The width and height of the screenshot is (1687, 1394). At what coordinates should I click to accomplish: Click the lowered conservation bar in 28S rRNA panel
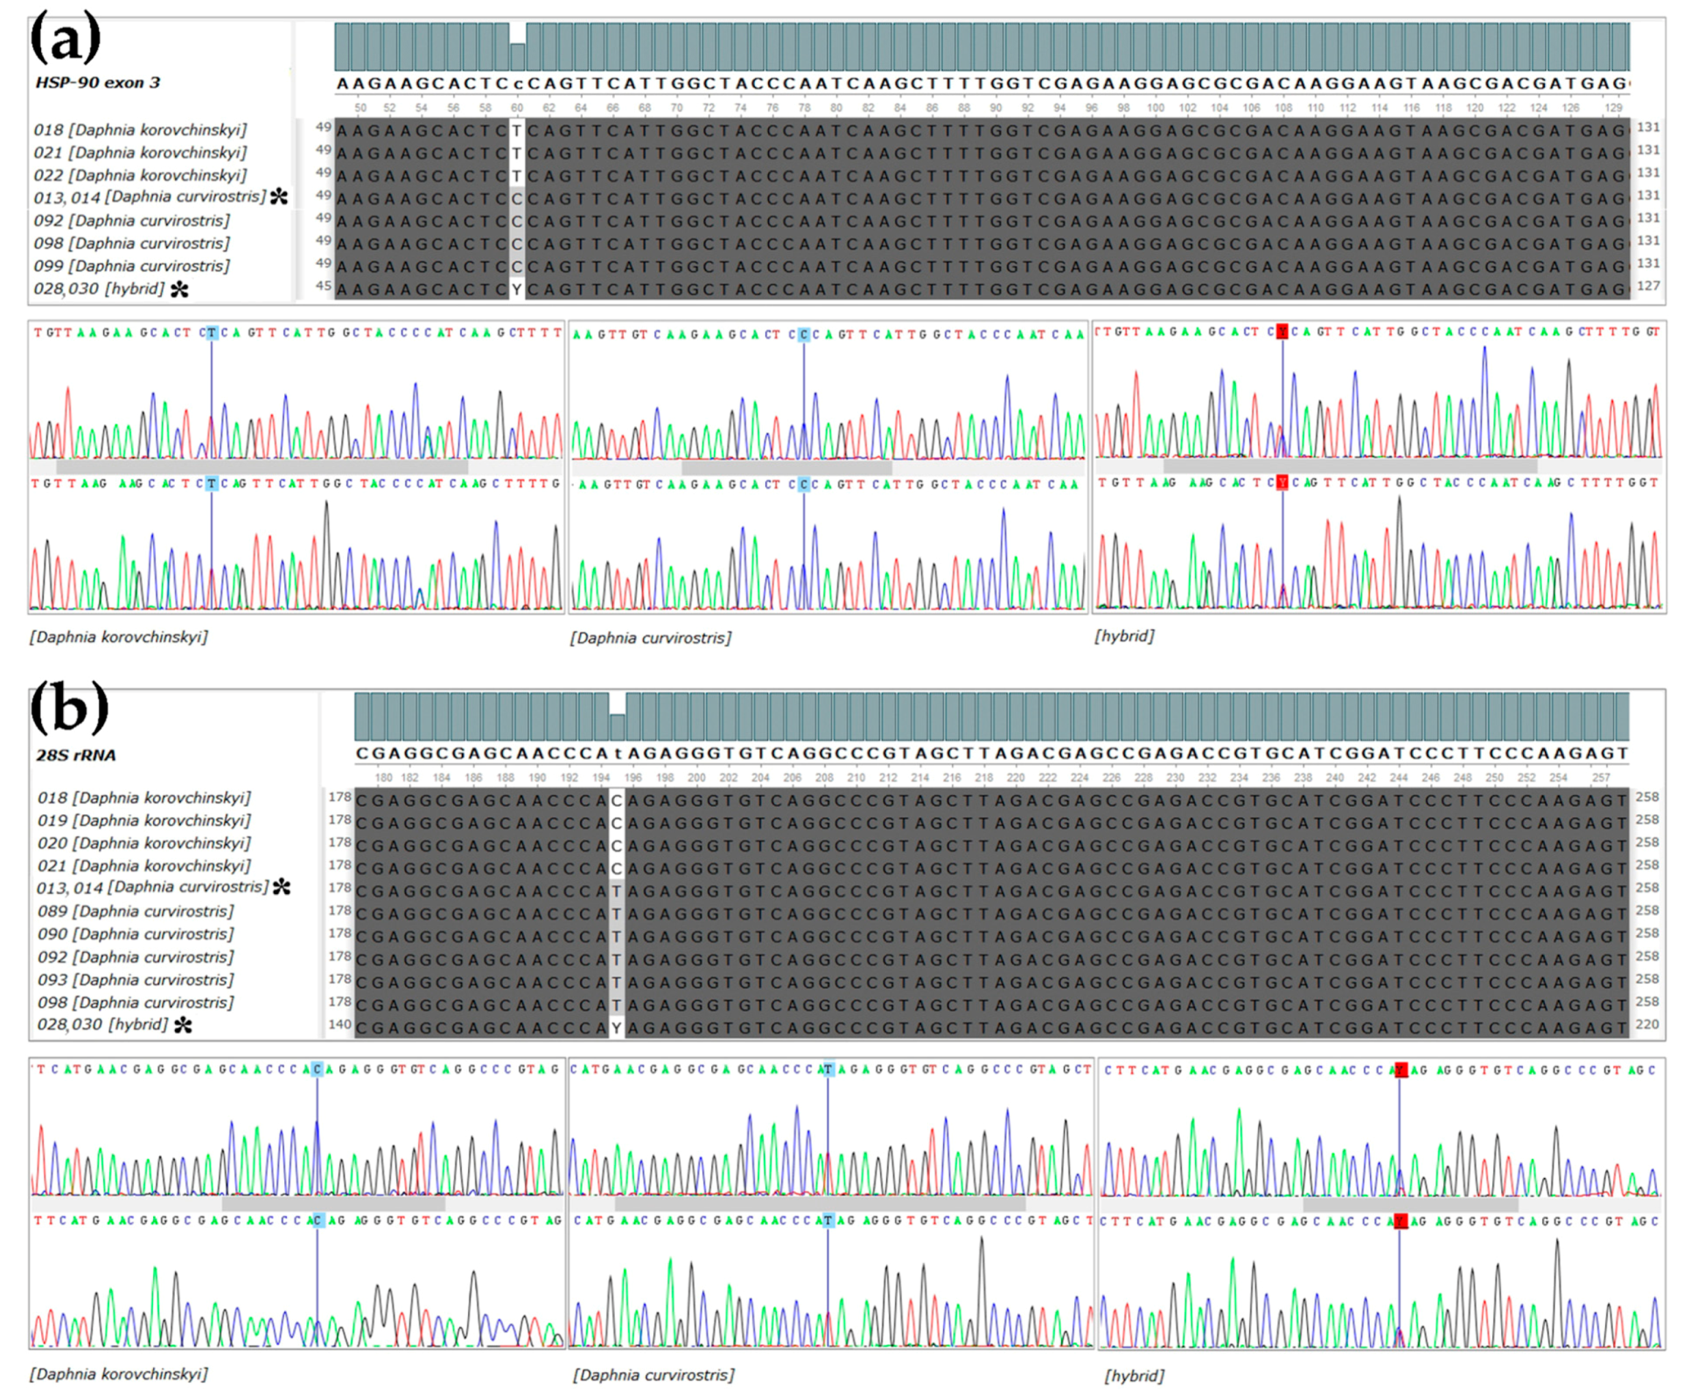tap(617, 727)
